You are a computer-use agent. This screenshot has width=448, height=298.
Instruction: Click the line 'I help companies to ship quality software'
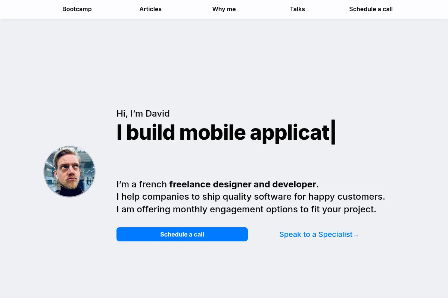point(251,197)
